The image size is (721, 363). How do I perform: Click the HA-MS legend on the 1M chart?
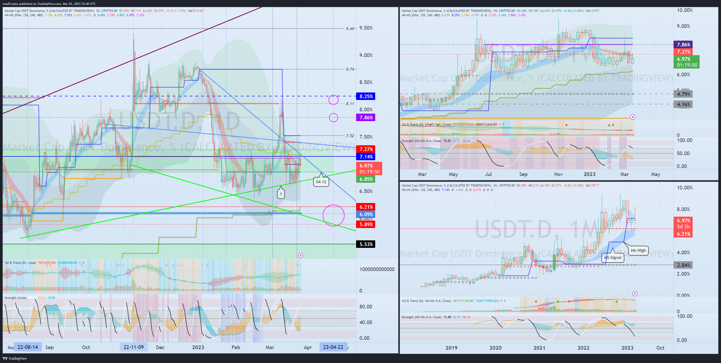point(447,190)
